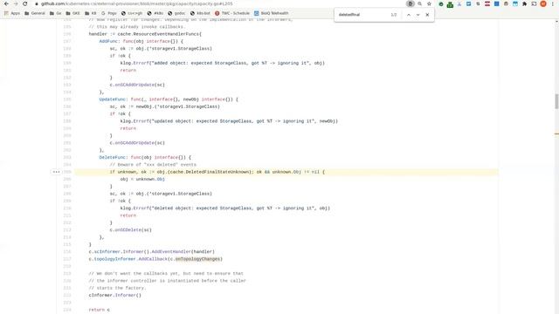Jump to previous find match
The image size is (559, 314).
tap(409, 15)
